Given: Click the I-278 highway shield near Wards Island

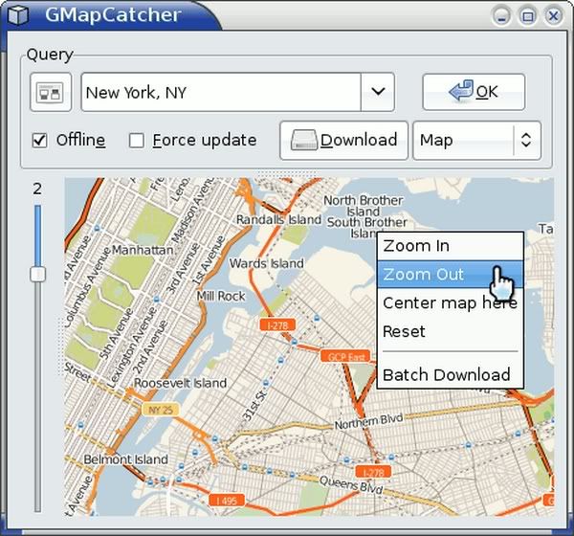Looking at the screenshot, I should point(277,325).
